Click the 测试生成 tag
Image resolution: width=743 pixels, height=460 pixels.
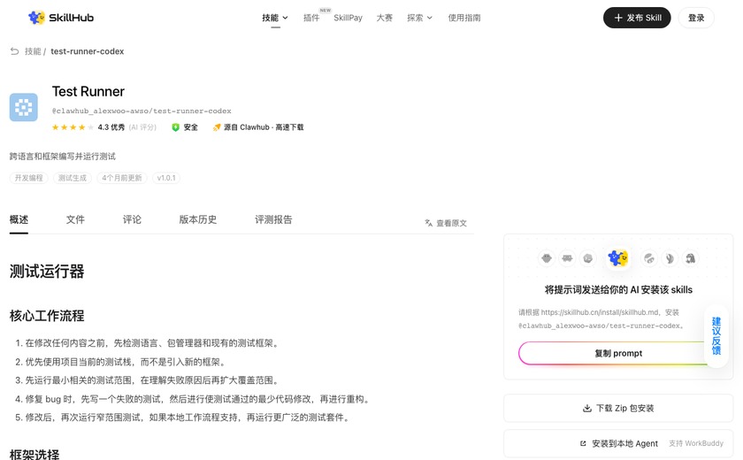(x=73, y=178)
